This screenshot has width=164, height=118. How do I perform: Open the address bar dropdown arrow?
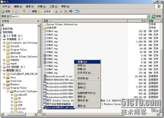148,17
